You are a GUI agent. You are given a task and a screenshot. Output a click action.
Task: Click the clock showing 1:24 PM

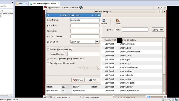tap(162, 8)
